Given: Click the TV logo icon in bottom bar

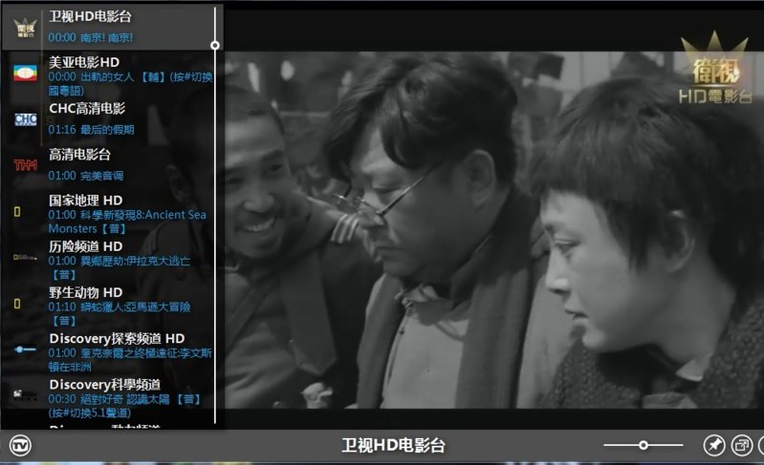Looking at the screenshot, I should tap(20, 446).
